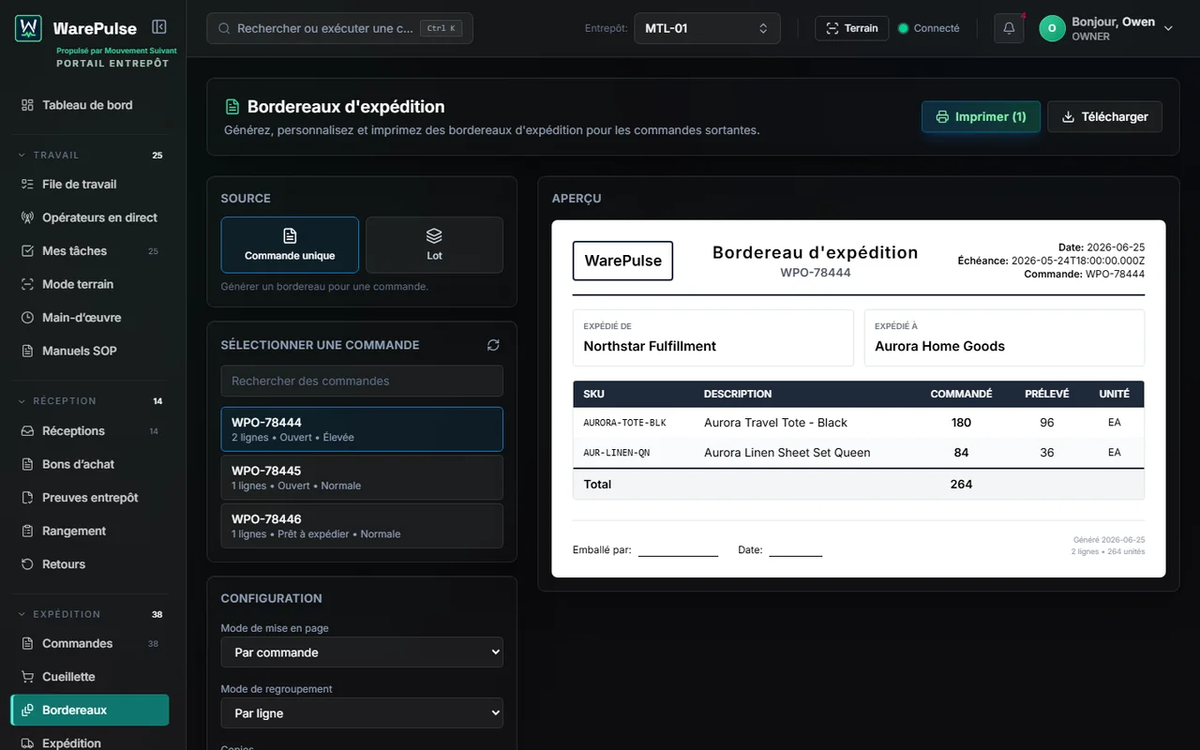1200x750 pixels.
Task: Select Lot source option
Action: pyautogui.click(x=434, y=245)
